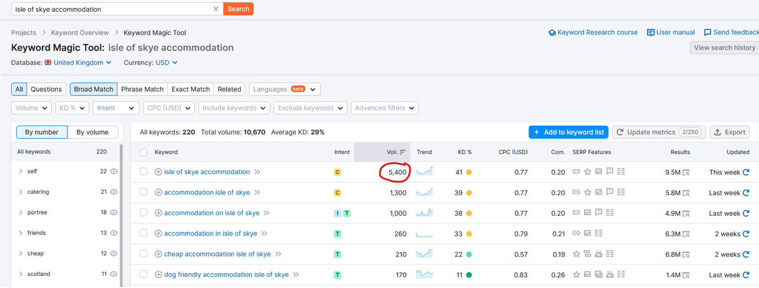Tick checkbox for isle of skye accommodation
This screenshot has height=288, width=759.
coord(143,171)
